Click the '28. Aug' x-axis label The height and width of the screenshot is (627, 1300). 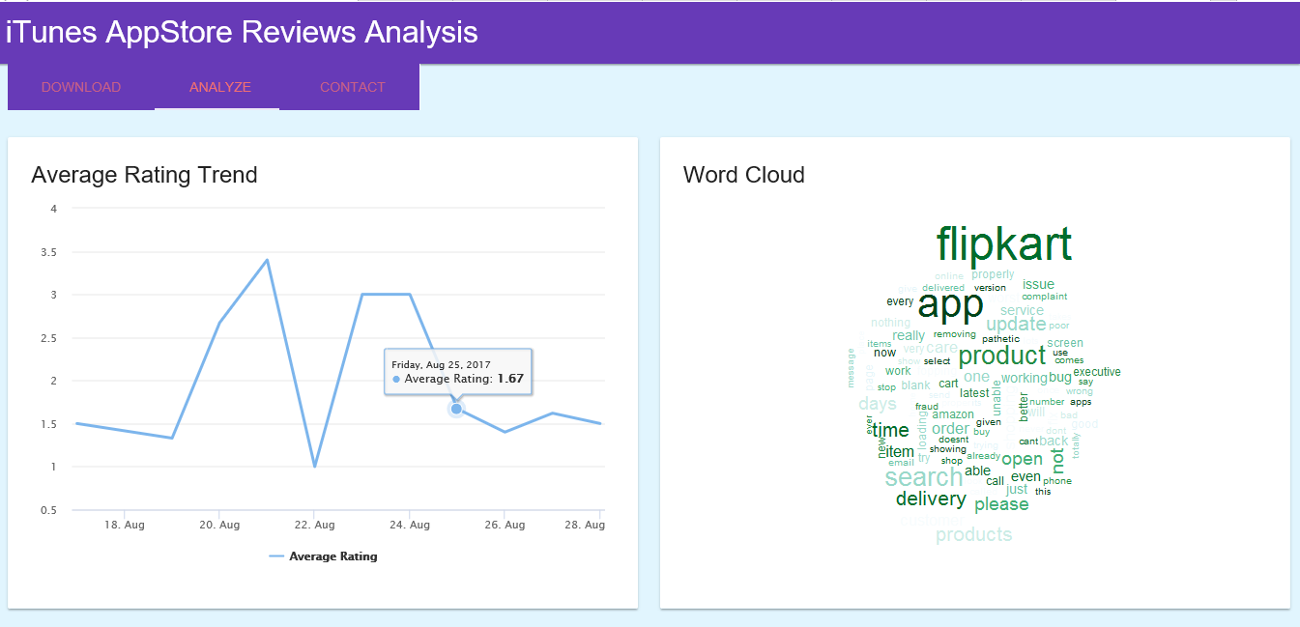tap(584, 525)
